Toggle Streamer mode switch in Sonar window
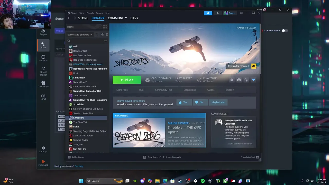The width and height of the screenshot is (329, 185). [x=285, y=31]
